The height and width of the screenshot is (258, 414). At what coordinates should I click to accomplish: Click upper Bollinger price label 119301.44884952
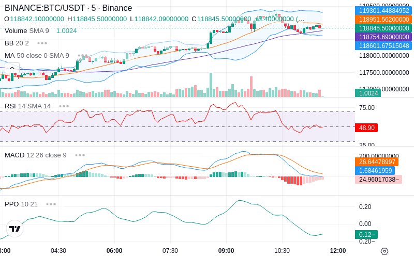(x=383, y=11)
